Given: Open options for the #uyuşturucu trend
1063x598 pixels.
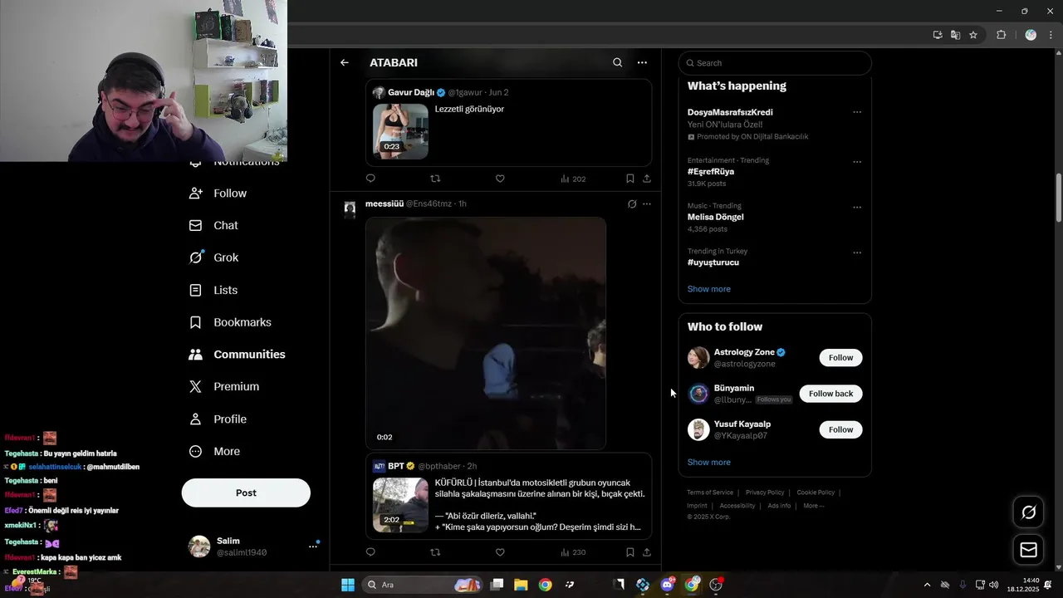Looking at the screenshot, I should (857, 252).
